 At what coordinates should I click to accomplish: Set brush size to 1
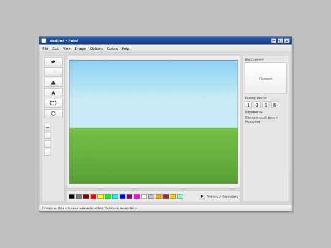248,105
